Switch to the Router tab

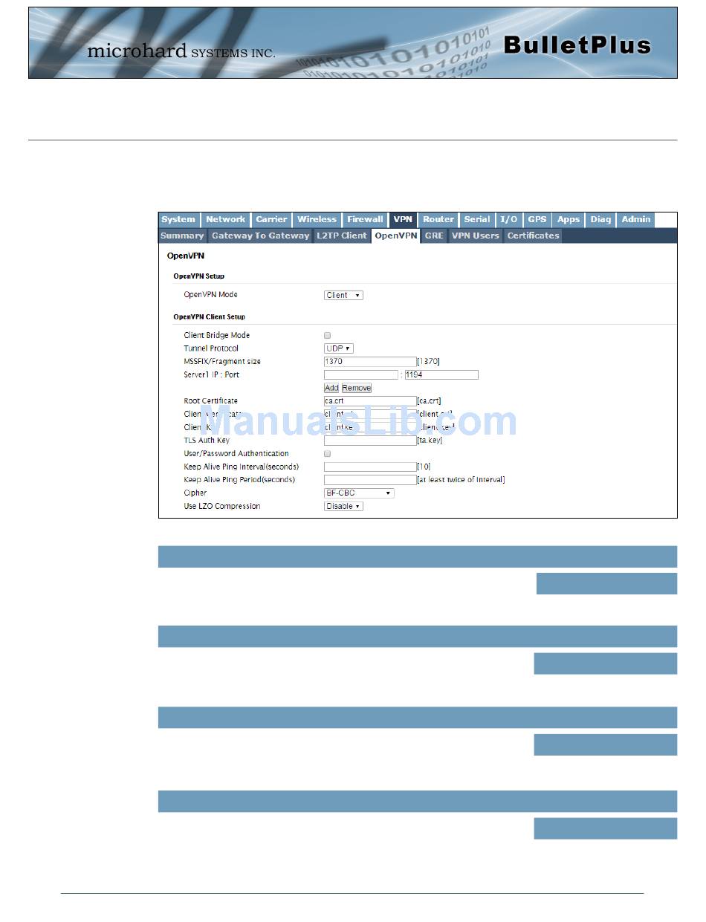438,220
